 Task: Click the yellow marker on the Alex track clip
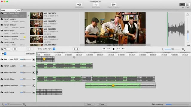[x=44, y=59]
